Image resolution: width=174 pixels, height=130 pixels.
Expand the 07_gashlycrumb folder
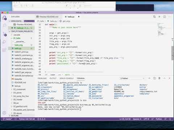click(20, 107)
